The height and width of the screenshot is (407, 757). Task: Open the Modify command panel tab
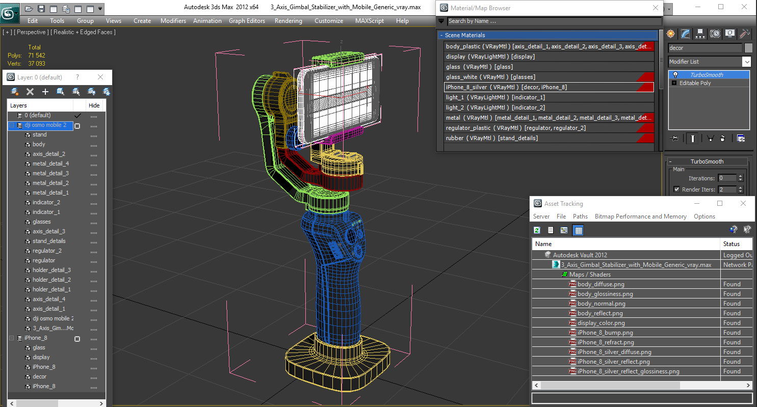point(686,34)
